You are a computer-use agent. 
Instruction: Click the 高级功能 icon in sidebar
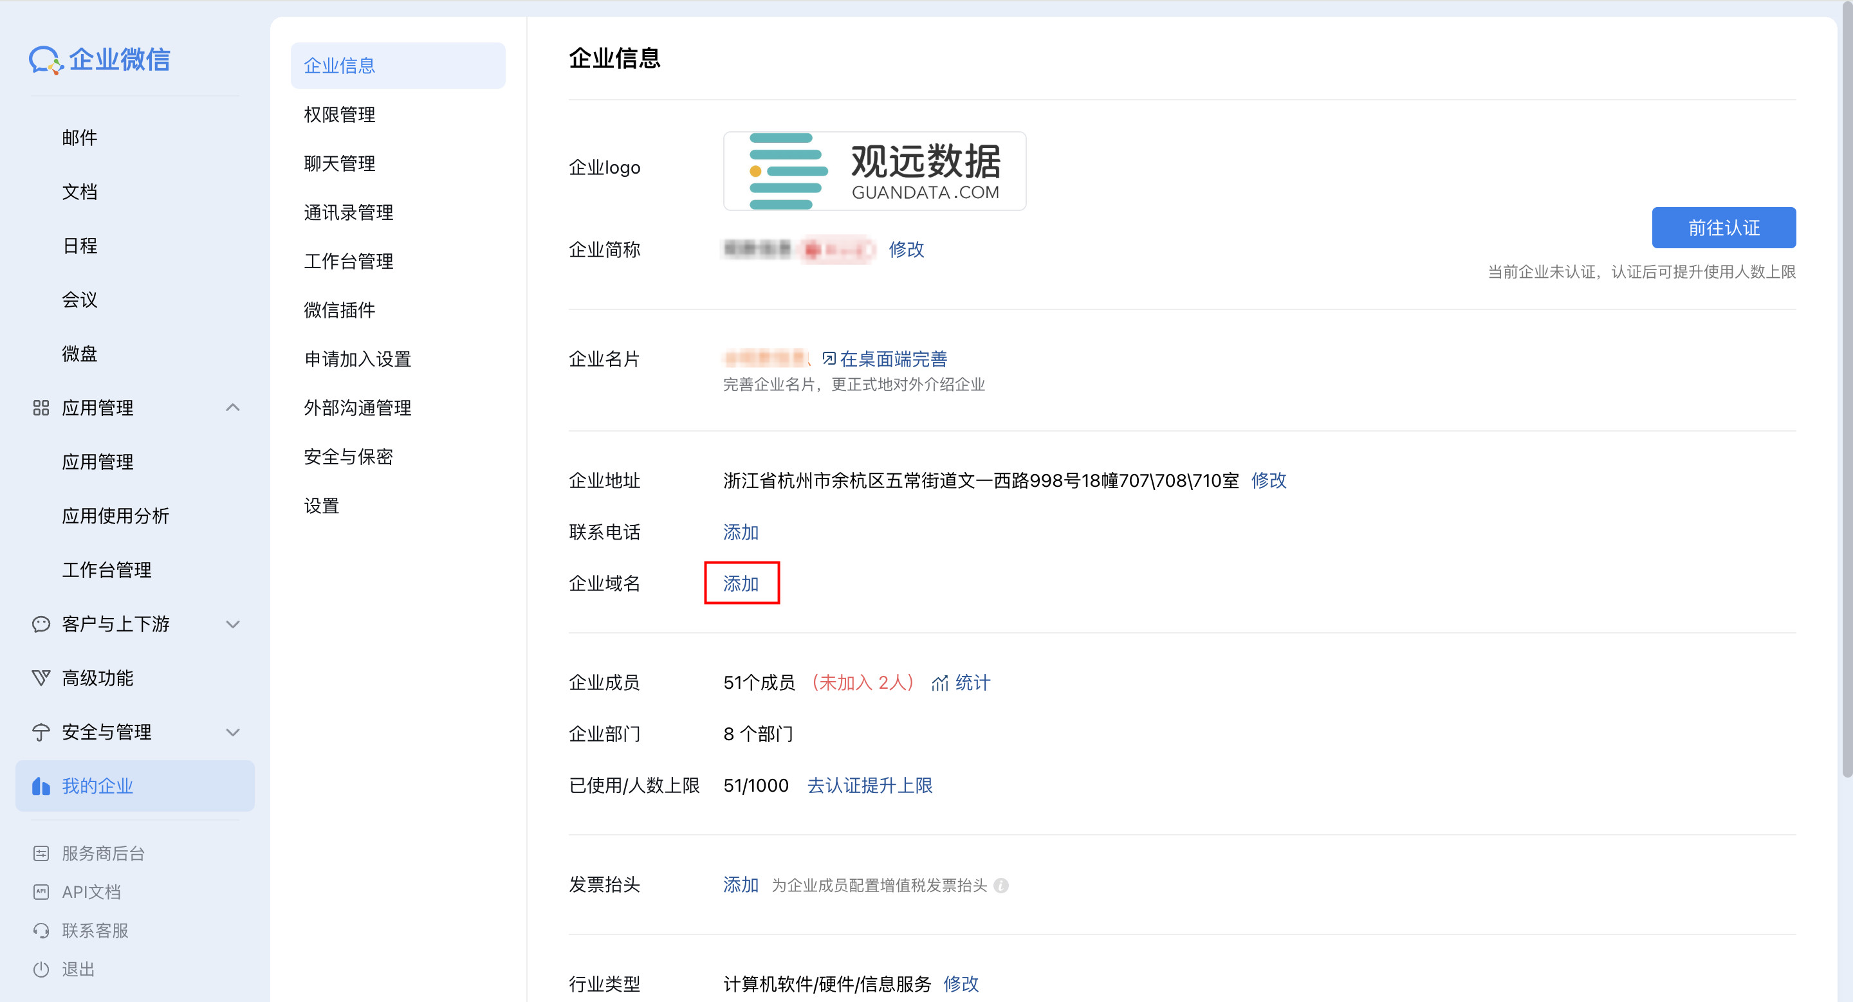41,678
